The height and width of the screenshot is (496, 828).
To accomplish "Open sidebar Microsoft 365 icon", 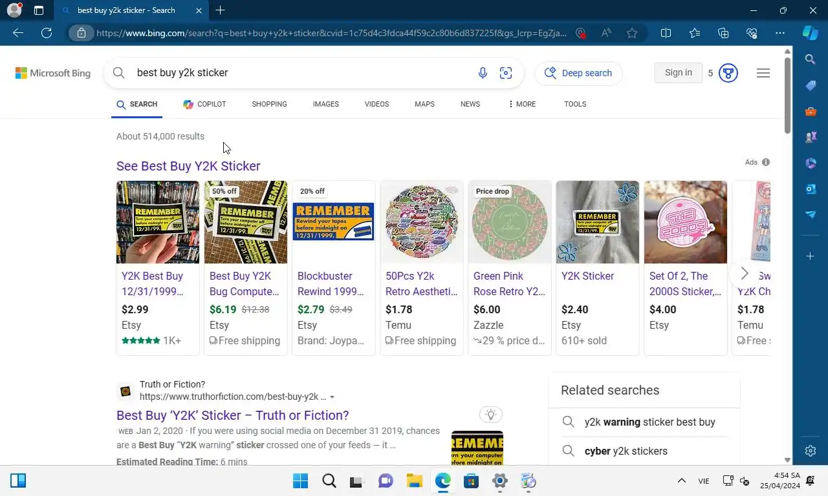I will coord(811,163).
